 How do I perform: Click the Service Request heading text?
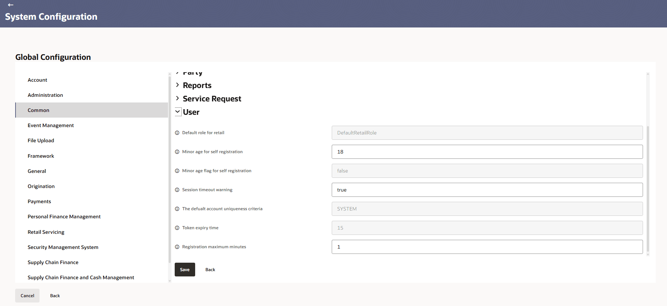click(x=212, y=99)
